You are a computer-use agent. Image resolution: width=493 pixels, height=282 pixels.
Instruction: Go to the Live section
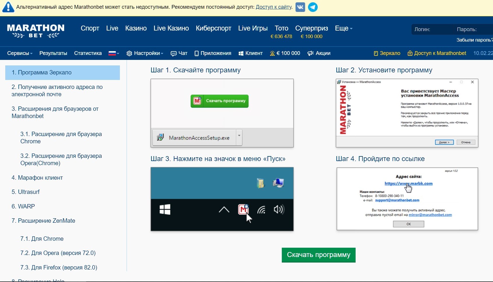click(x=112, y=28)
